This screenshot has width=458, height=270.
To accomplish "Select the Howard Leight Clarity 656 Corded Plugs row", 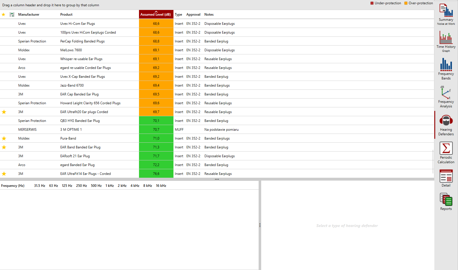I will 217,103.
